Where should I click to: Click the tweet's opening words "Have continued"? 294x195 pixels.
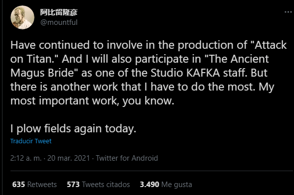(x=50, y=45)
